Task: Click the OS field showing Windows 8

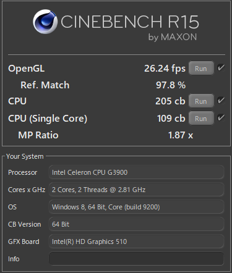Action: pyautogui.click(x=136, y=207)
